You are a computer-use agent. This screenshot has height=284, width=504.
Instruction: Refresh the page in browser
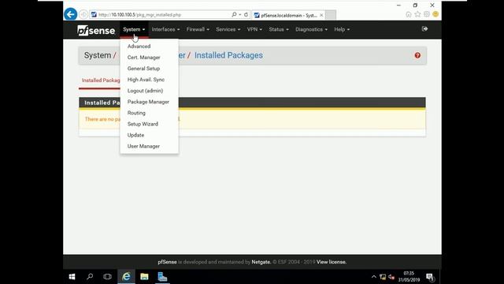246,14
